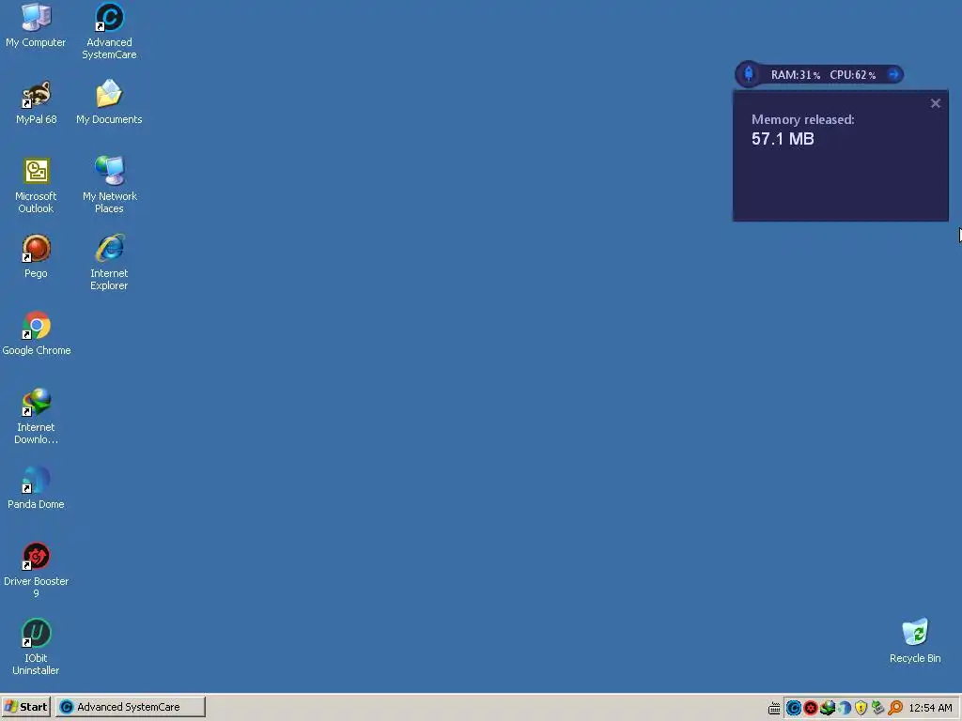Select the Advanced SystemCare desktop shortcut
This screenshot has width=962, height=721.
coord(109,32)
